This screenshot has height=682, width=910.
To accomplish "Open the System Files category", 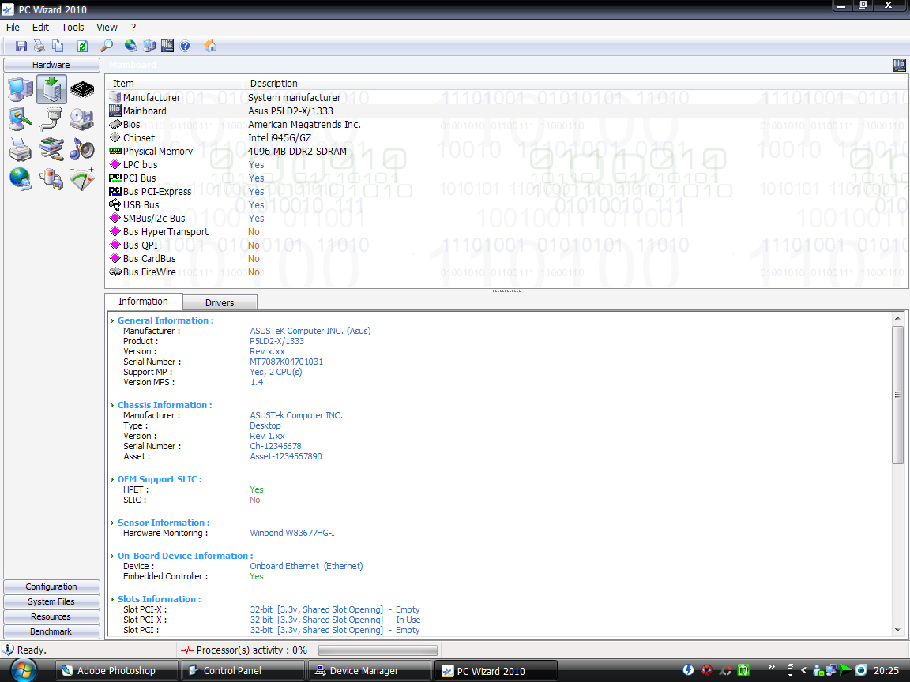I will [51, 602].
